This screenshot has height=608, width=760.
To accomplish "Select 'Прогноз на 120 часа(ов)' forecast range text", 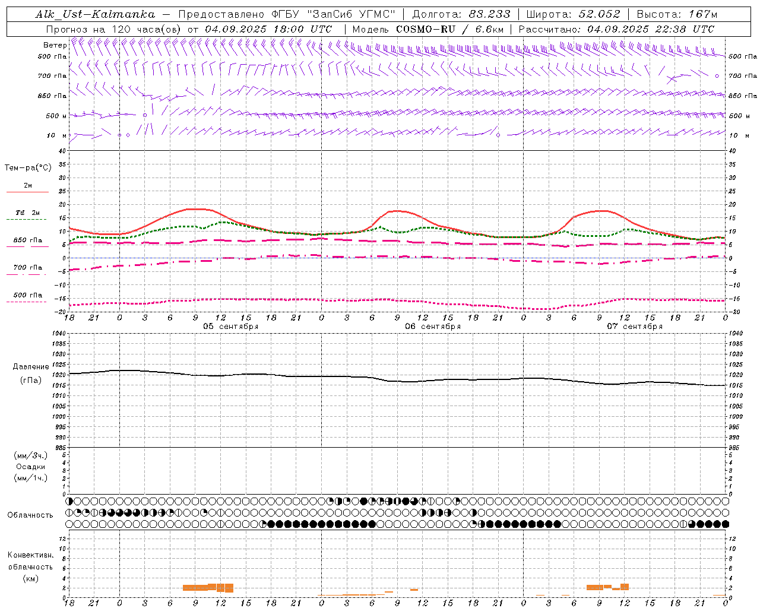I will tap(115, 29).
